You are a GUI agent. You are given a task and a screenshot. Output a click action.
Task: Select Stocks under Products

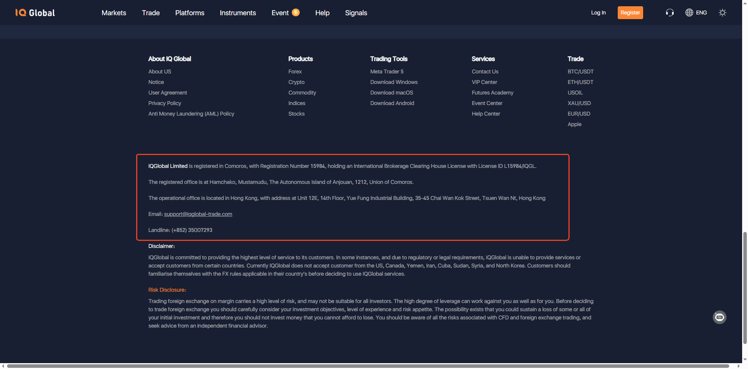[x=296, y=114]
